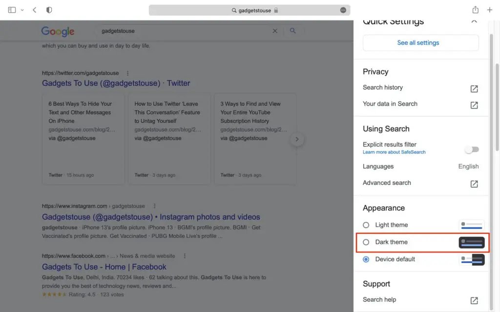Click the Safari address bar showing gadgetstouse
500x312 pixels.
click(250, 10)
